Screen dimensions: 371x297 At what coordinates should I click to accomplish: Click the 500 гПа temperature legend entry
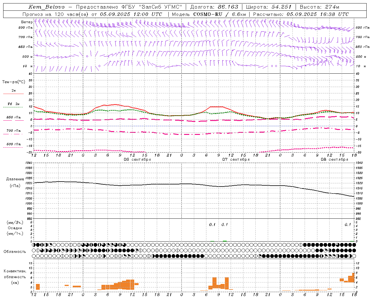click(x=13, y=144)
